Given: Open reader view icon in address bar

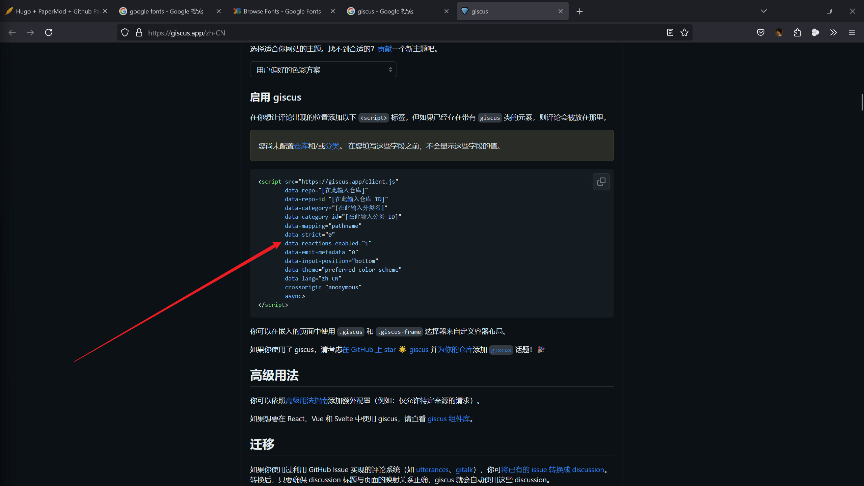Looking at the screenshot, I should (x=670, y=32).
